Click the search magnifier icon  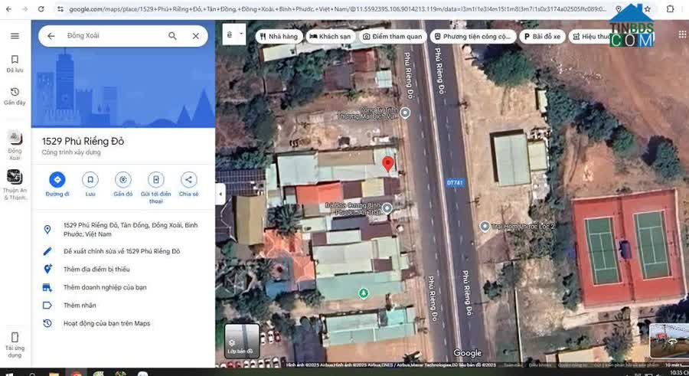[172, 36]
